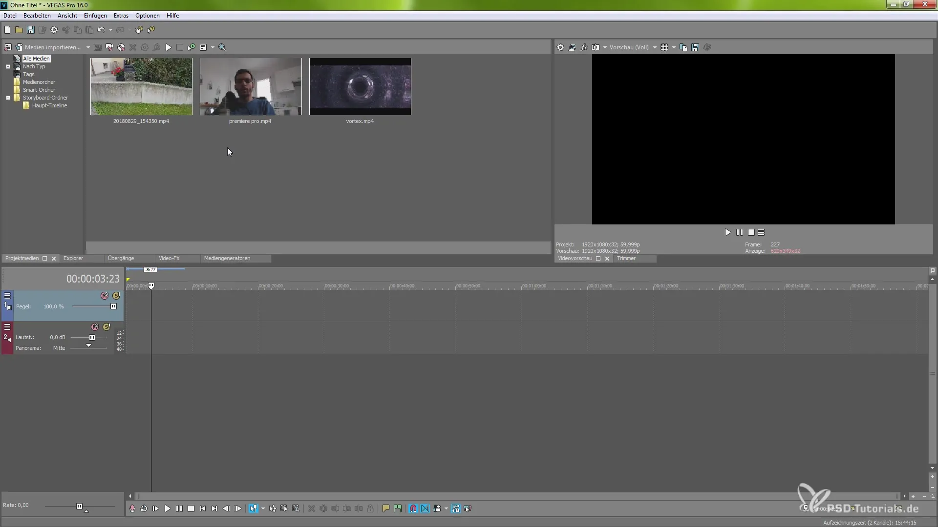Open grid overlays dropdown arrow in preview
The image size is (938, 527).
point(674,47)
